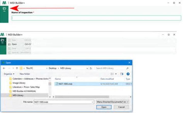
Task: Click the File icon in second MDI Builder+ window
Action: (x=2, y=41)
